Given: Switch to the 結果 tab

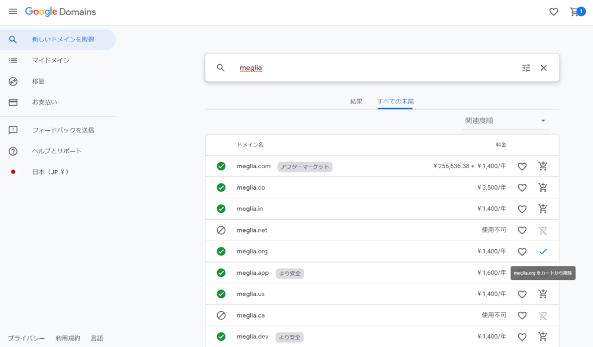Looking at the screenshot, I should 356,101.
